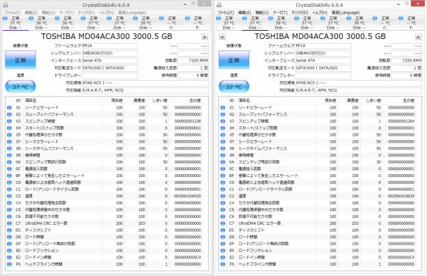Click status circle of row 03 スピンアップ時間 in left window
Screen dimensions: 427x276
pos(10,122)
